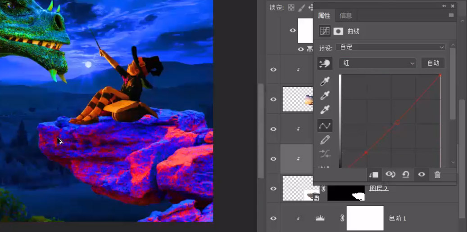
Task: Reset curves to adjustment defaults
Action: click(x=406, y=175)
